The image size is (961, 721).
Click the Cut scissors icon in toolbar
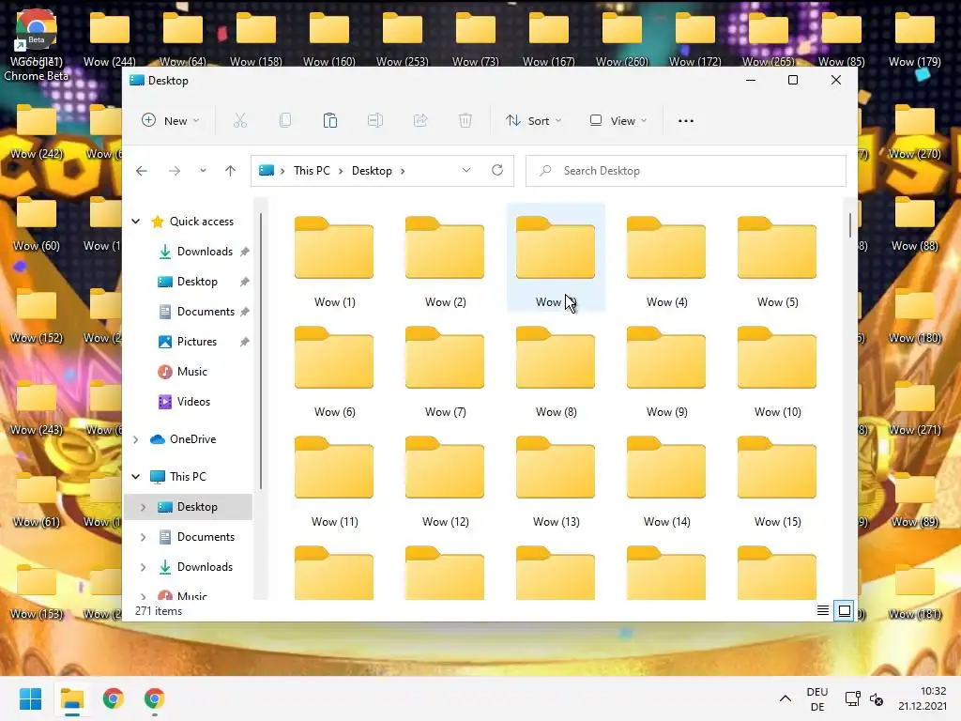[239, 121]
